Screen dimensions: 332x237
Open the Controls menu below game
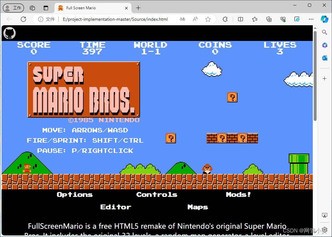click(x=157, y=194)
